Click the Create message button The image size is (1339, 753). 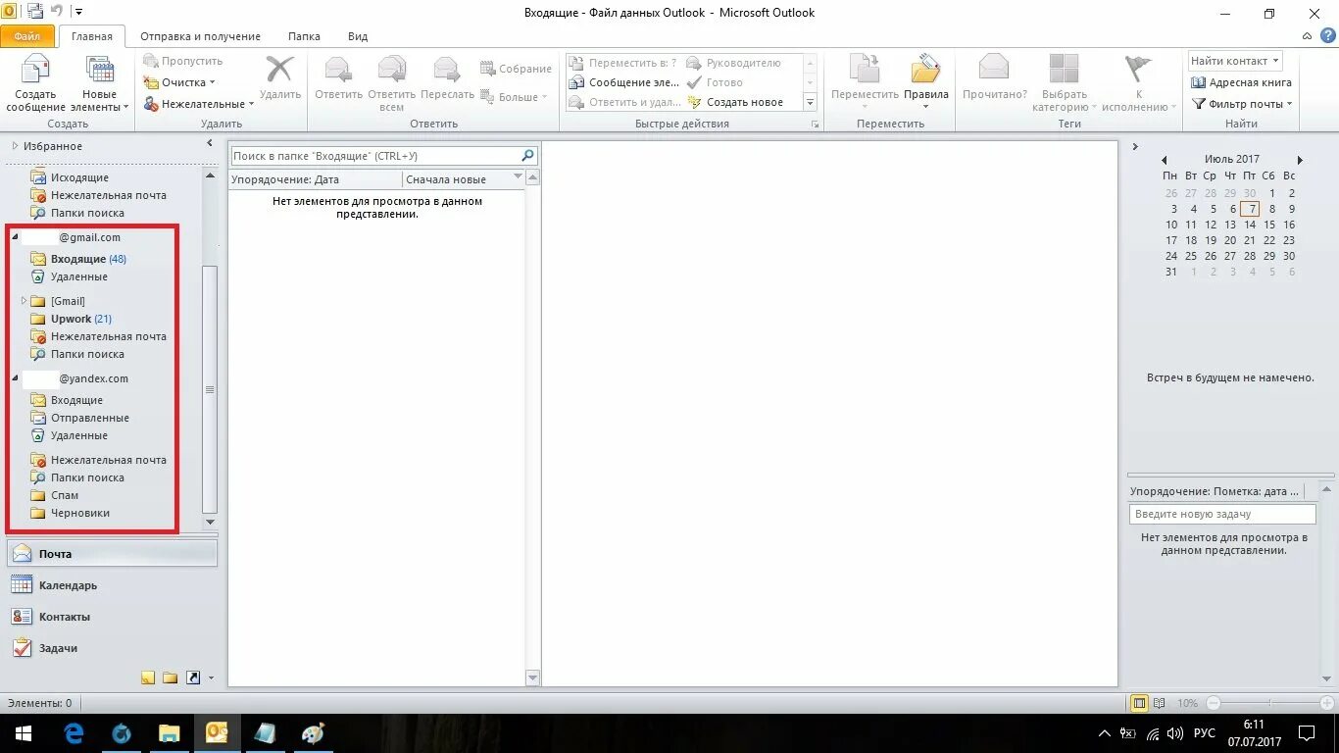point(36,84)
